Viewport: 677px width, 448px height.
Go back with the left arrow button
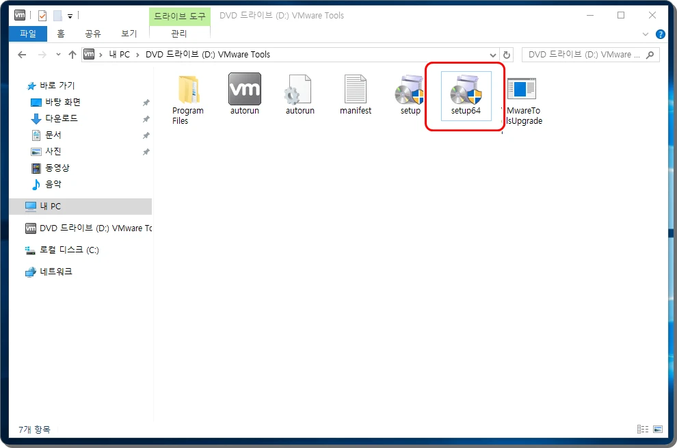click(x=22, y=55)
